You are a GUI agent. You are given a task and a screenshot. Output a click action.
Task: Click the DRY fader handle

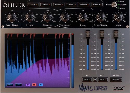[102, 34]
